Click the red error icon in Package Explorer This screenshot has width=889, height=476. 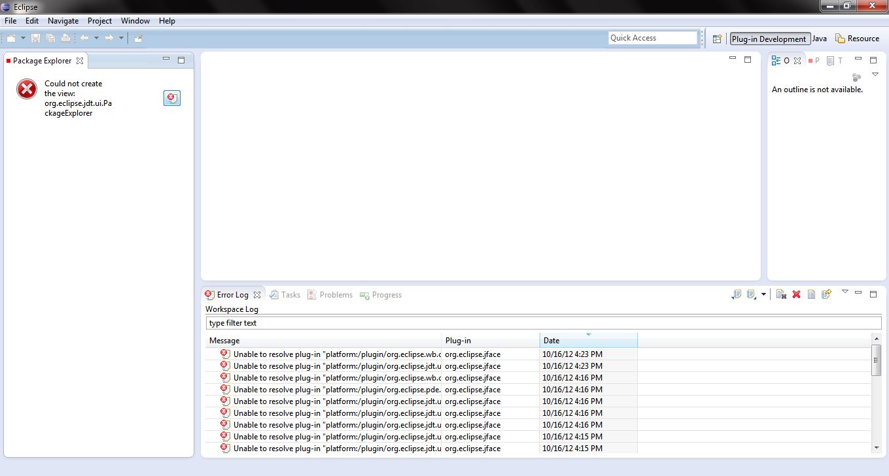[x=27, y=89]
